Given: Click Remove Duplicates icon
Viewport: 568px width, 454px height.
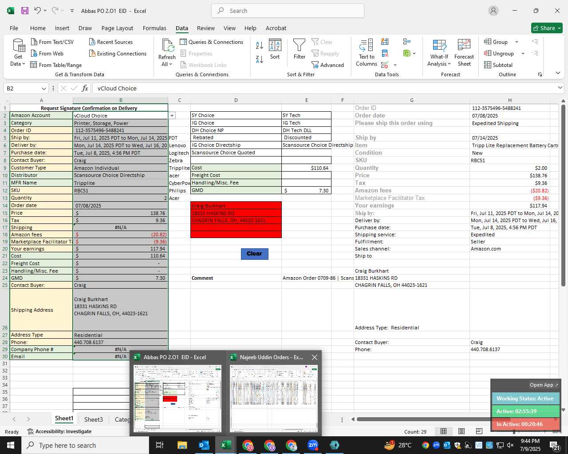Looking at the screenshot, I should pyautogui.click(x=385, y=54).
